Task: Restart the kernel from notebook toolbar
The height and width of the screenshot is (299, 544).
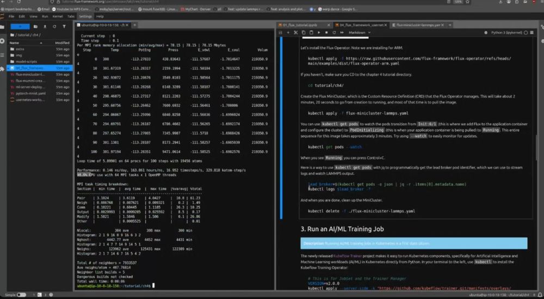Action: (x=334, y=33)
